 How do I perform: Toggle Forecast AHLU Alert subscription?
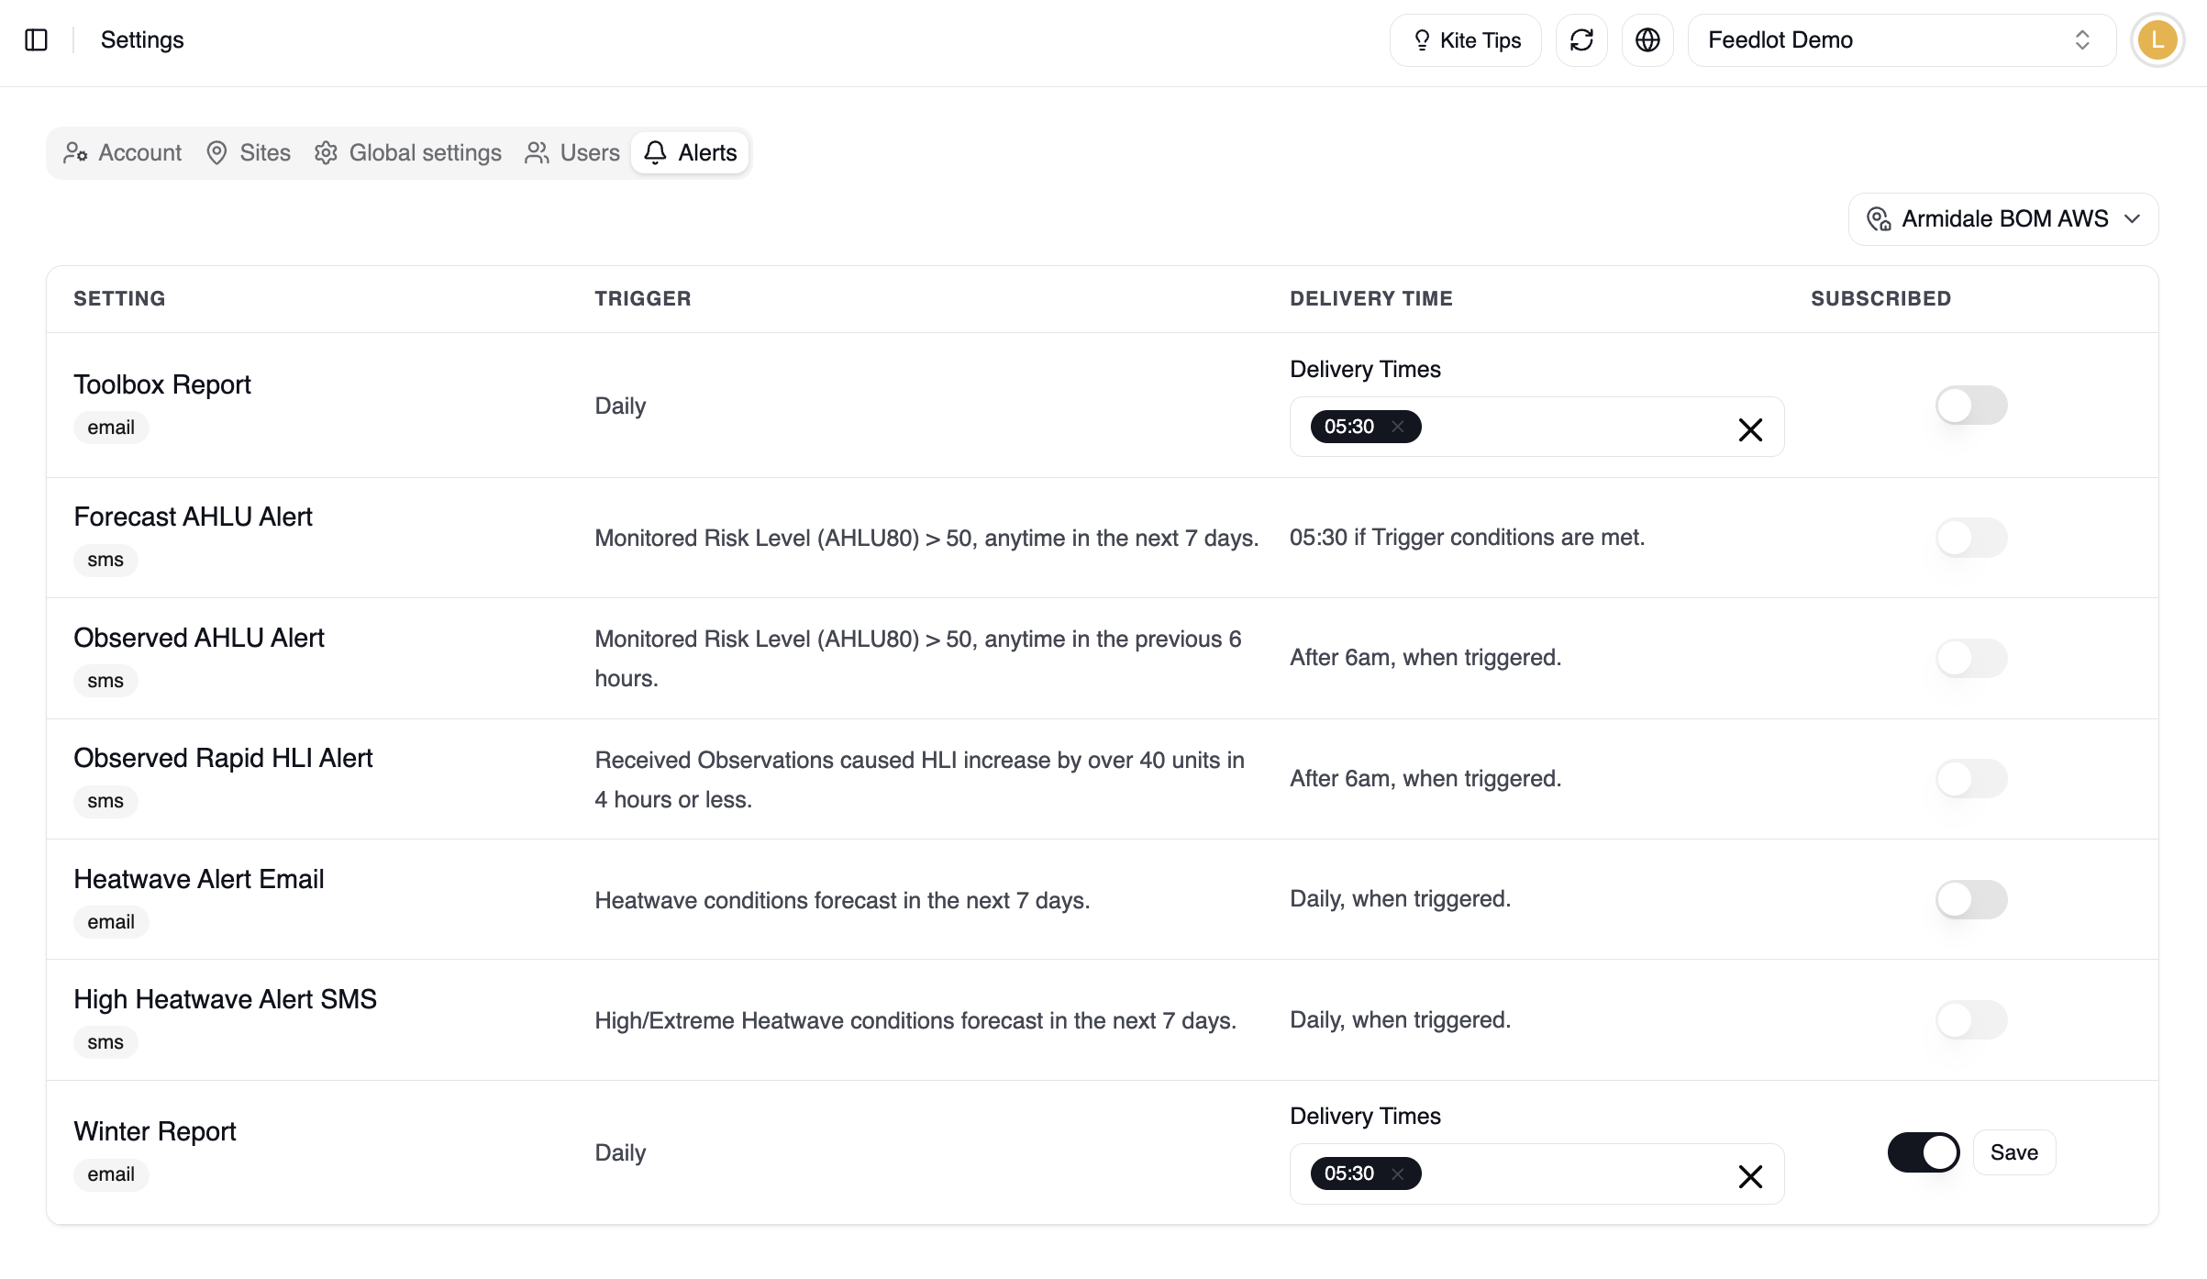coord(1971,538)
